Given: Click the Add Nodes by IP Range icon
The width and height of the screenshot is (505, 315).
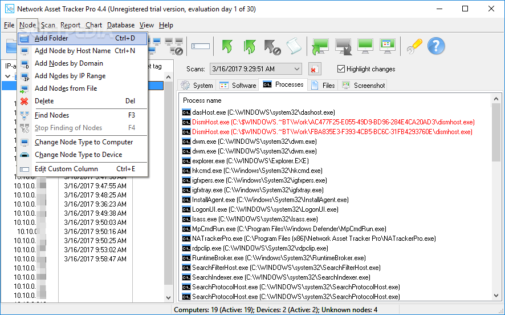Looking at the screenshot, I should [x=25, y=76].
